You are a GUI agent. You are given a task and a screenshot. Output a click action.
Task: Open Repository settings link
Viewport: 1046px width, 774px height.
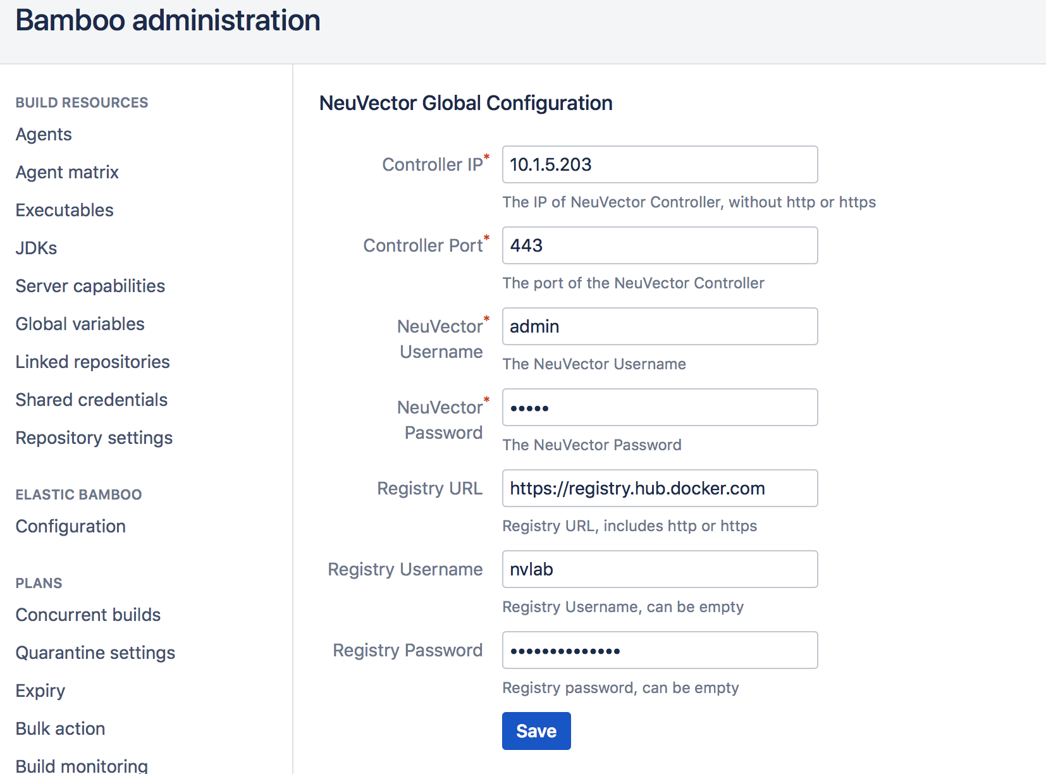[94, 438]
